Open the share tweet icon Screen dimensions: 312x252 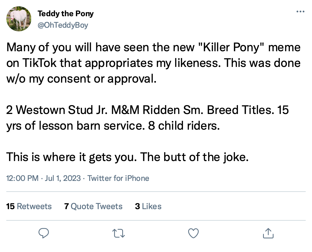[x=268, y=233]
